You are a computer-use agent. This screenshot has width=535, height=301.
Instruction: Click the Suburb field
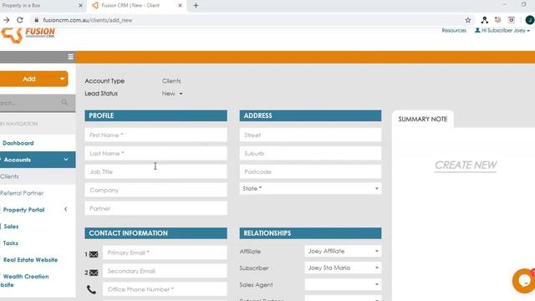(310, 154)
